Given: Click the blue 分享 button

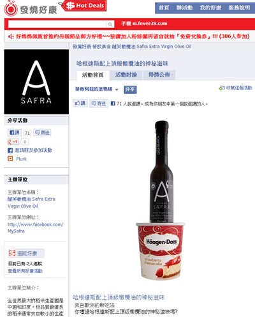Looking at the screenshot, I should click(x=130, y=89).
